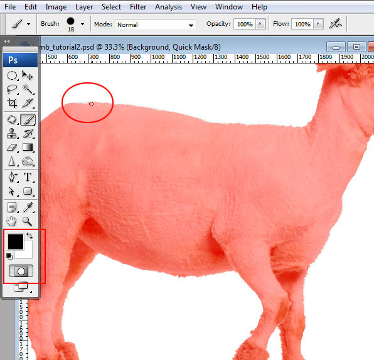The image size is (374, 360).
Task: Click the Flow percentage field
Action: tap(302, 24)
